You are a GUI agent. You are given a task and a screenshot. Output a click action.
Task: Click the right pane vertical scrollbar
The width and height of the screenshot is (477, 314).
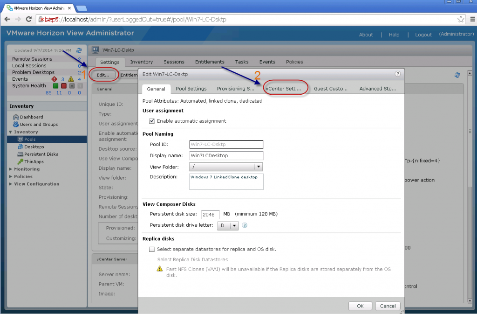point(470,187)
